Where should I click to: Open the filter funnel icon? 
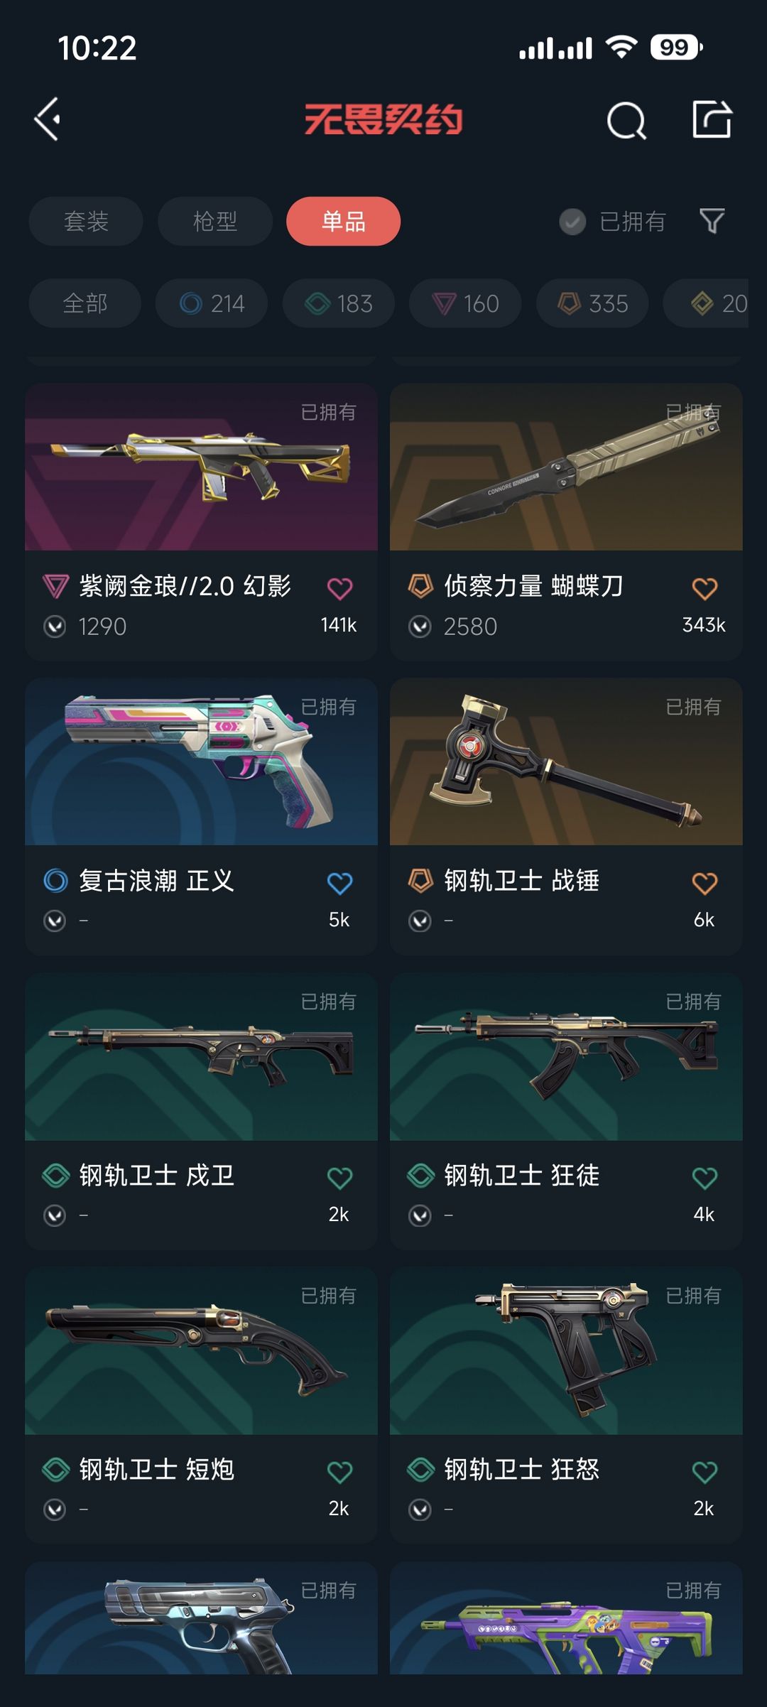point(712,221)
